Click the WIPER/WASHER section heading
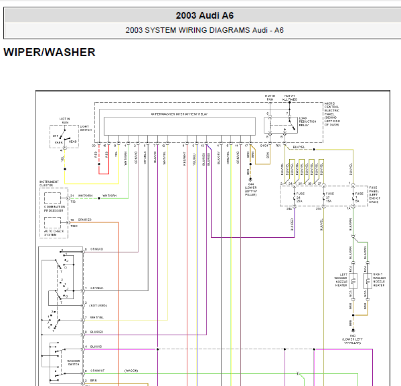This screenshot has height=386, width=401. pos(50,52)
